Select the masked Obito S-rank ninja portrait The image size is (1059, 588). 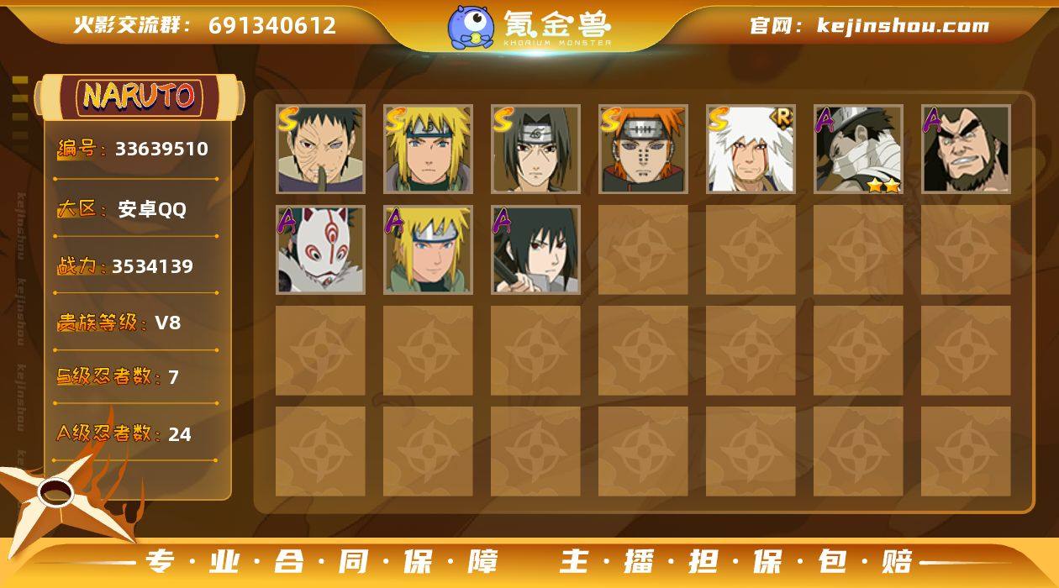click(320, 150)
